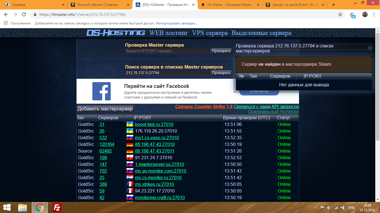The image size is (380, 213).
Task: Go back with the browser back arrow
Action: coord(6,14)
